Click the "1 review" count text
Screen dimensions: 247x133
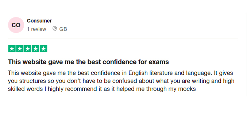[36, 29]
